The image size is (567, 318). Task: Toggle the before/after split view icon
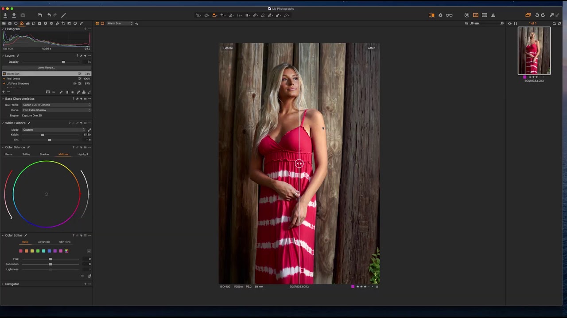pos(431,15)
